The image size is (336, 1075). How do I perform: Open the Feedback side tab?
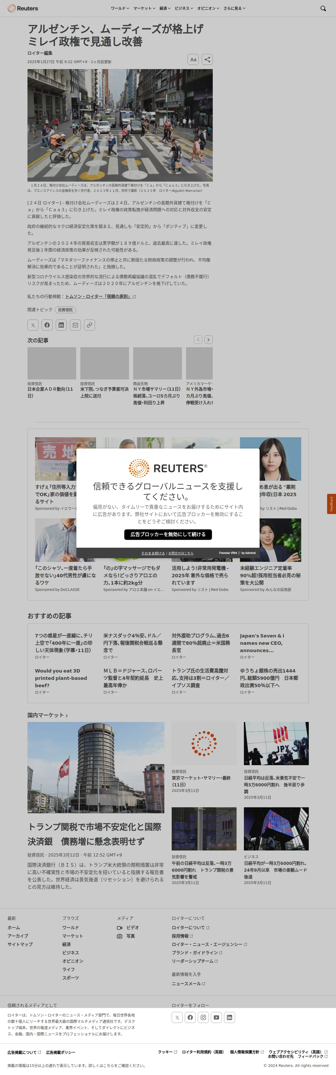331,504
